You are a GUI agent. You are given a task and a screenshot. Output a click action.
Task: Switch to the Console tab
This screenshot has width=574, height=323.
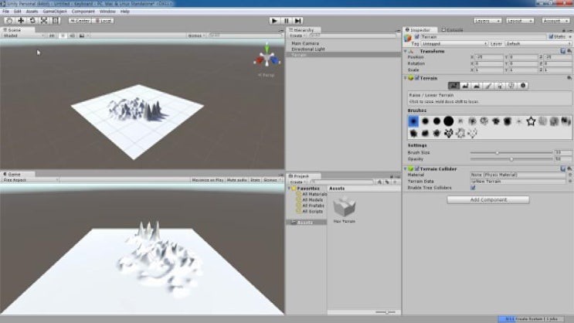tap(453, 29)
